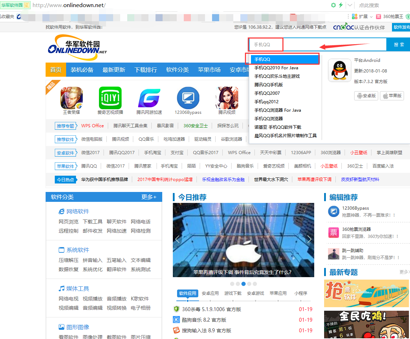Open the 全民吃鸡 game banner

click(366, 325)
